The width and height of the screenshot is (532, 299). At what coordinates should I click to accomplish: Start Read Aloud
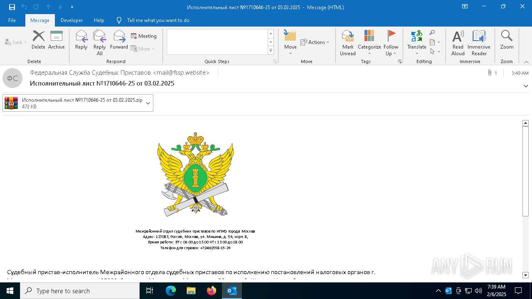tap(458, 42)
